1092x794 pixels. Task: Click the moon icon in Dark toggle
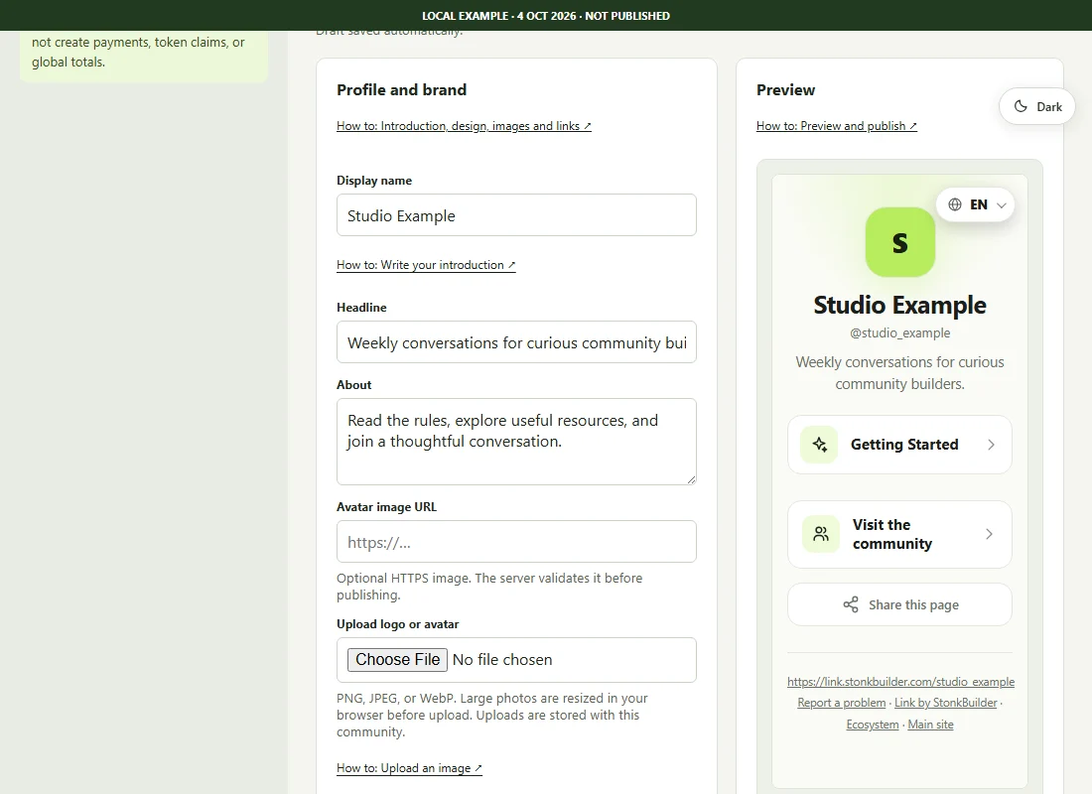point(1021,106)
